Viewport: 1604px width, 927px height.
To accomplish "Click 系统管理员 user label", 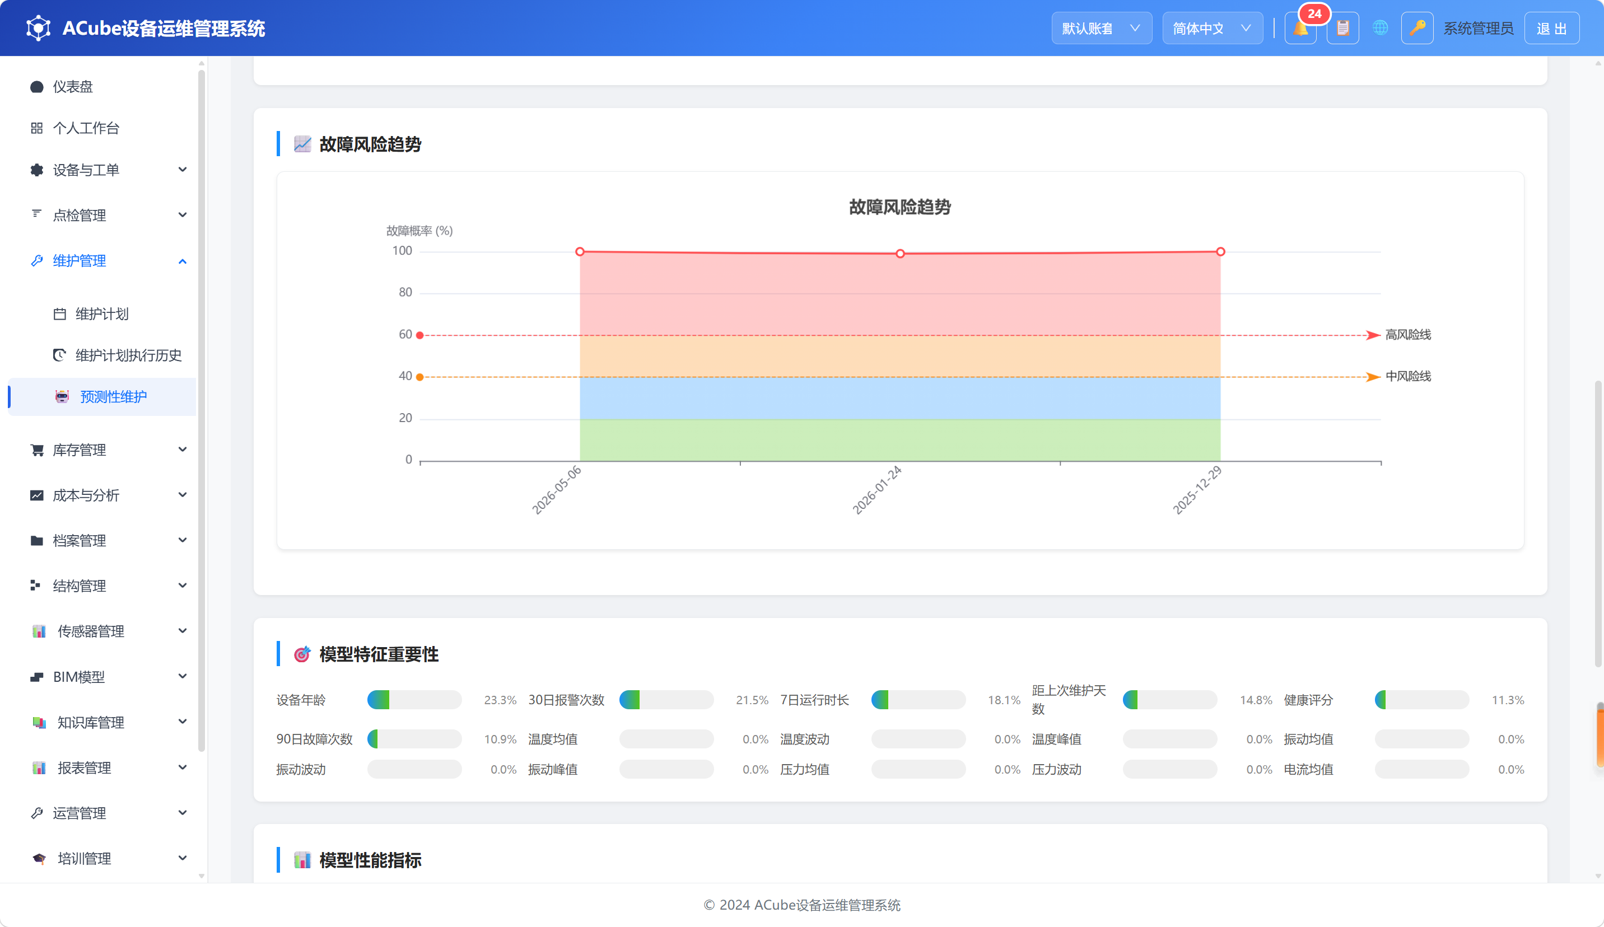I will click(x=1478, y=29).
